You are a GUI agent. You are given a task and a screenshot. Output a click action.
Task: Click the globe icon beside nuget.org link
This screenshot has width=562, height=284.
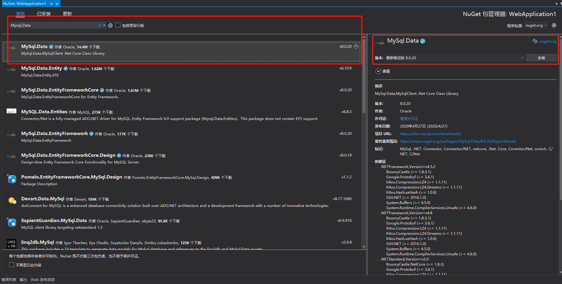click(535, 41)
